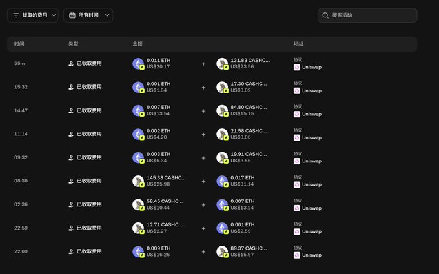Click the ETH token icon in 08:30 row
Screen dimensions: 439x274
point(222,181)
